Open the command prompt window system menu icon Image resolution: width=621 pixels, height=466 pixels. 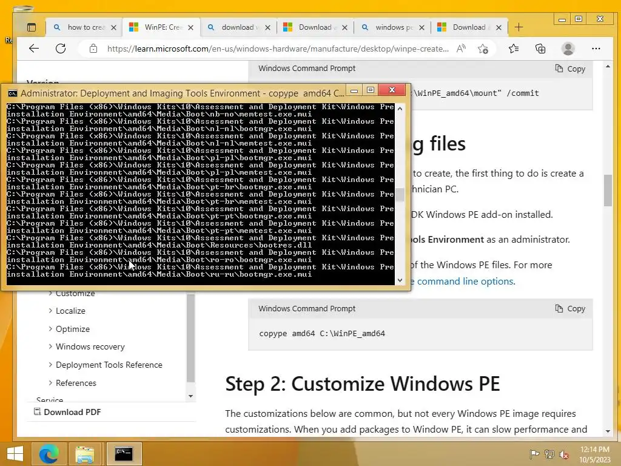point(13,93)
